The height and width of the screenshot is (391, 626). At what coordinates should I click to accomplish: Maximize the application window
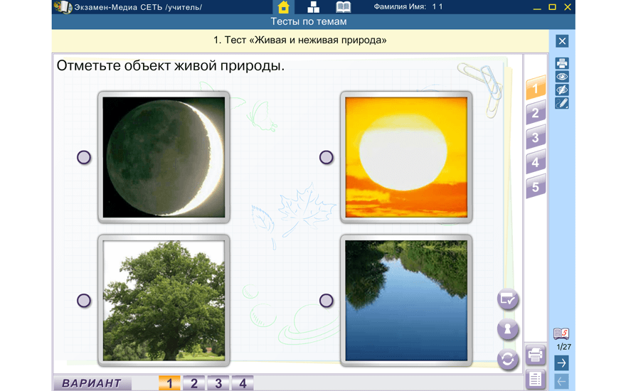coord(552,7)
